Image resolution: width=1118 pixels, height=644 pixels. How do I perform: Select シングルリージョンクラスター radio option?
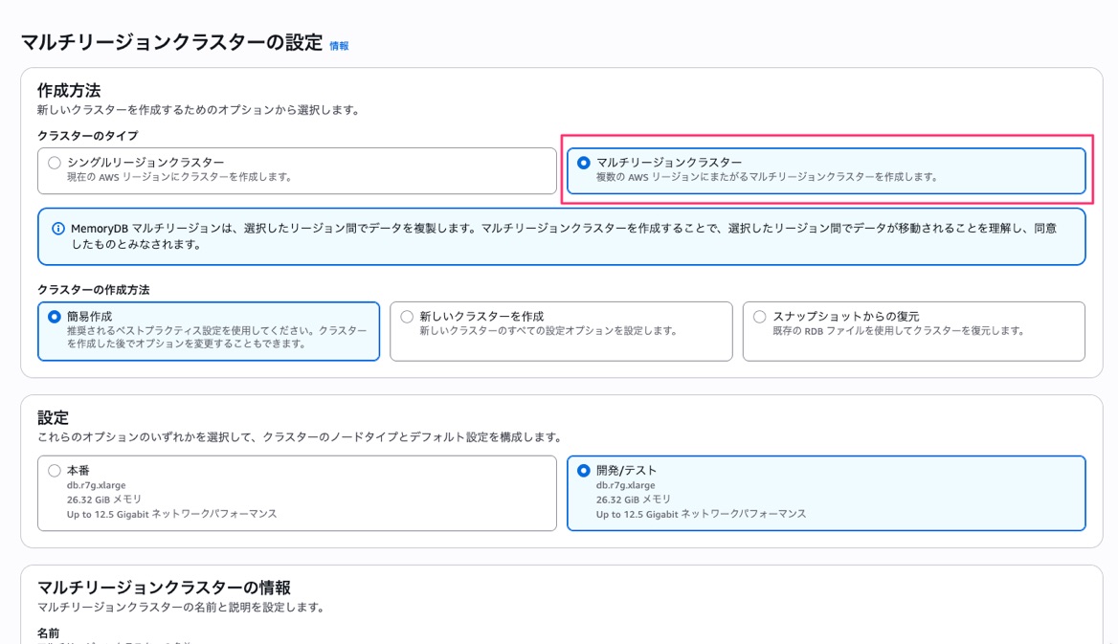[55, 163]
